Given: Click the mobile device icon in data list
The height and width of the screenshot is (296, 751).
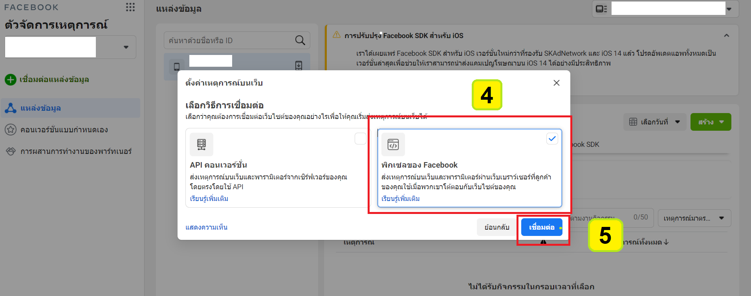Looking at the screenshot, I should pyautogui.click(x=177, y=66).
